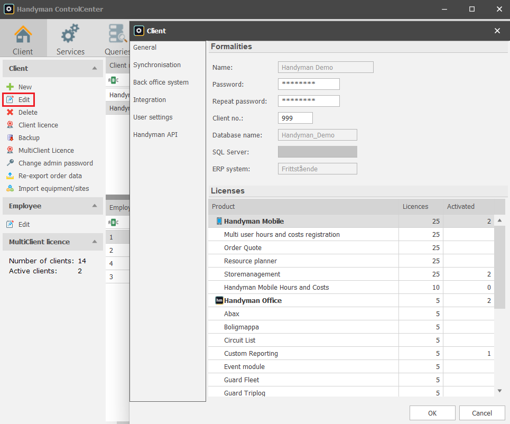510x424 pixels.
Task: Click the OK button
Action: 432,413
